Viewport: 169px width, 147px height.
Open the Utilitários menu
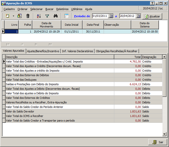pyautogui.click(x=77, y=9)
